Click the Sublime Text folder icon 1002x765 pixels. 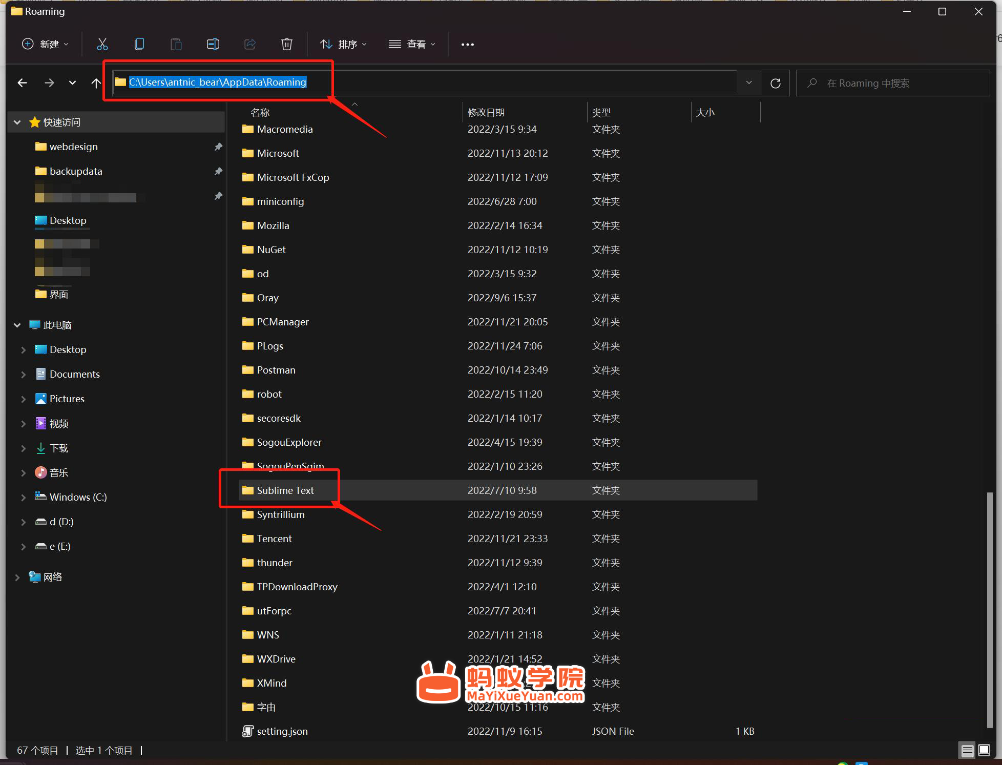248,490
